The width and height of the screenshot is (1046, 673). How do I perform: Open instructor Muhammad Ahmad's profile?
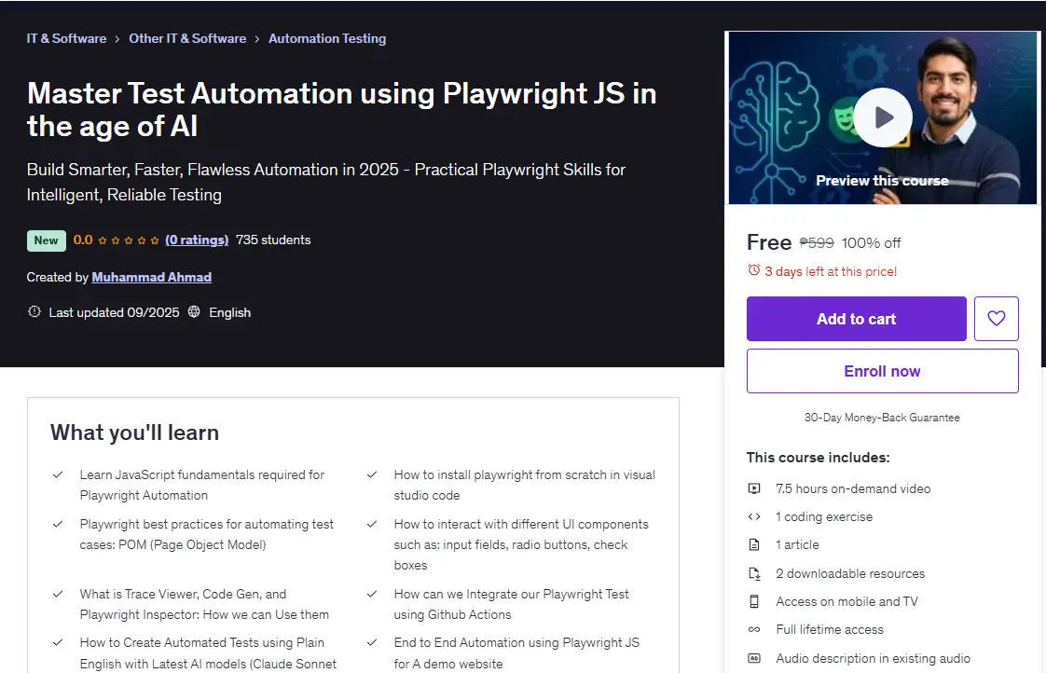(151, 277)
